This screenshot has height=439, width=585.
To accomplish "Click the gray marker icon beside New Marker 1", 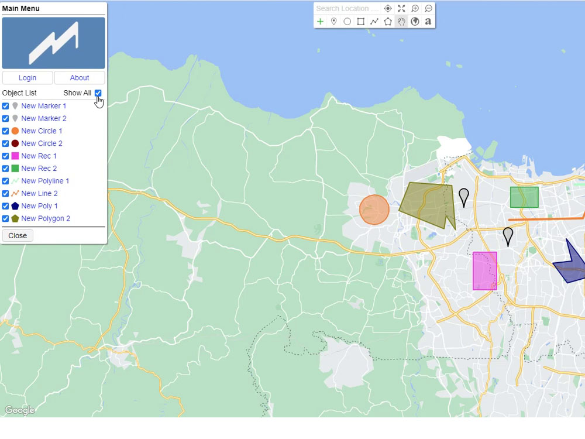I will tap(15, 106).
